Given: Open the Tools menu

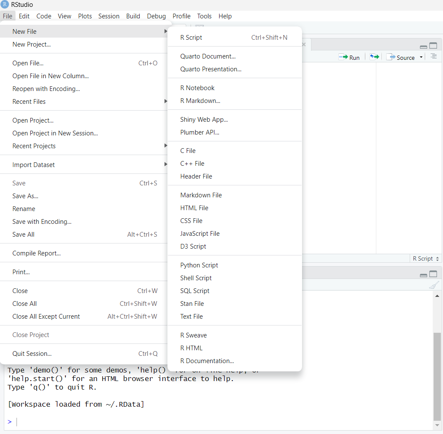Looking at the screenshot, I should pyautogui.click(x=204, y=16).
